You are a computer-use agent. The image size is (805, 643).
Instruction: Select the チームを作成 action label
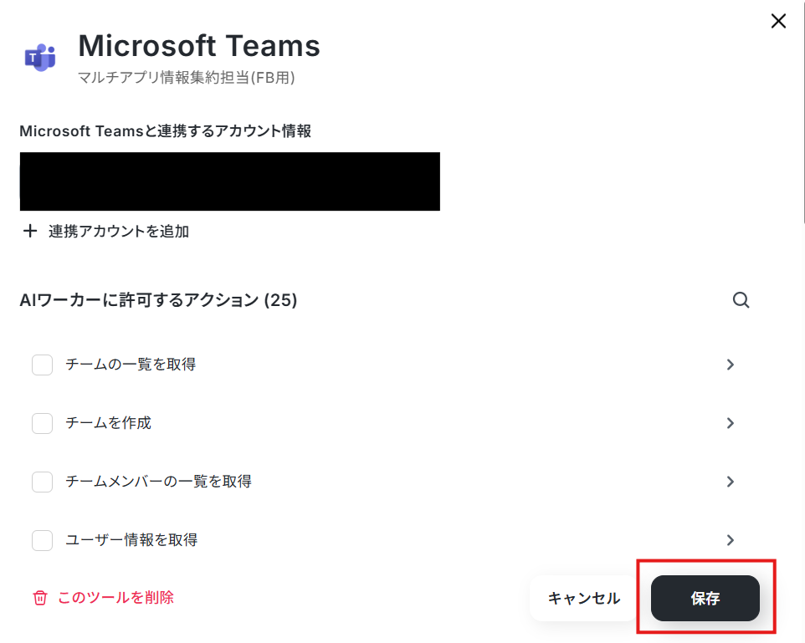[108, 423]
